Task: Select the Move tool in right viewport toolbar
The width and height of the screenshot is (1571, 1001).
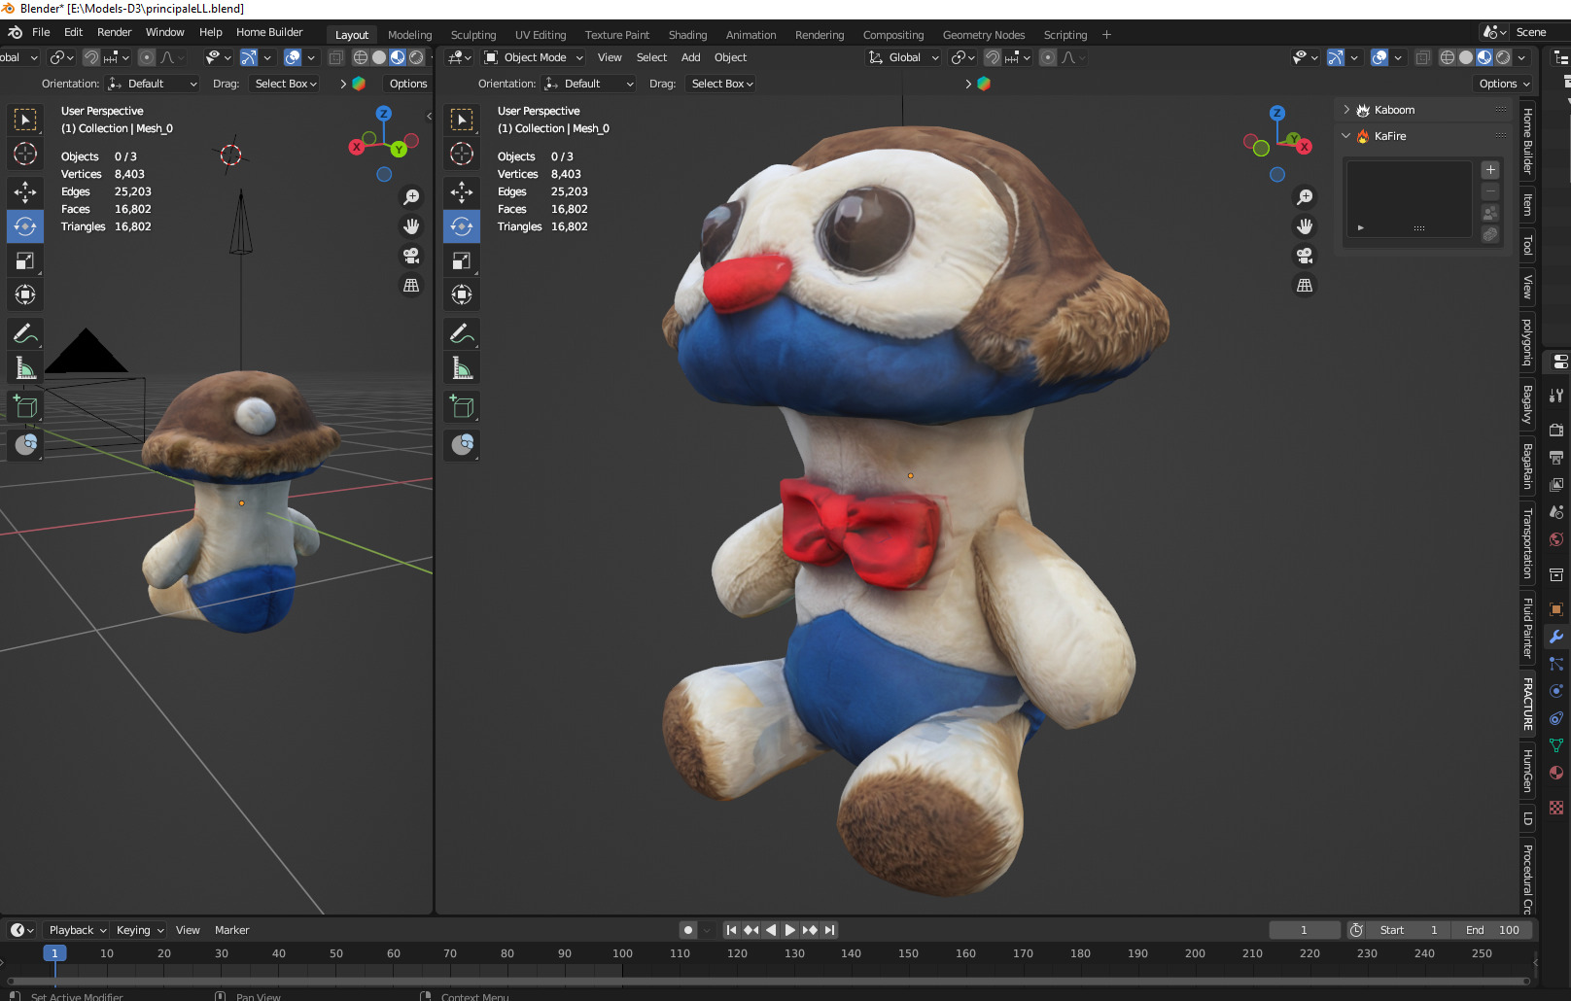Action: click(462, 192)
